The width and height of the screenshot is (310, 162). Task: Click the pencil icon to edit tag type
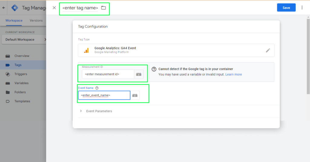[x=268, y=50]
